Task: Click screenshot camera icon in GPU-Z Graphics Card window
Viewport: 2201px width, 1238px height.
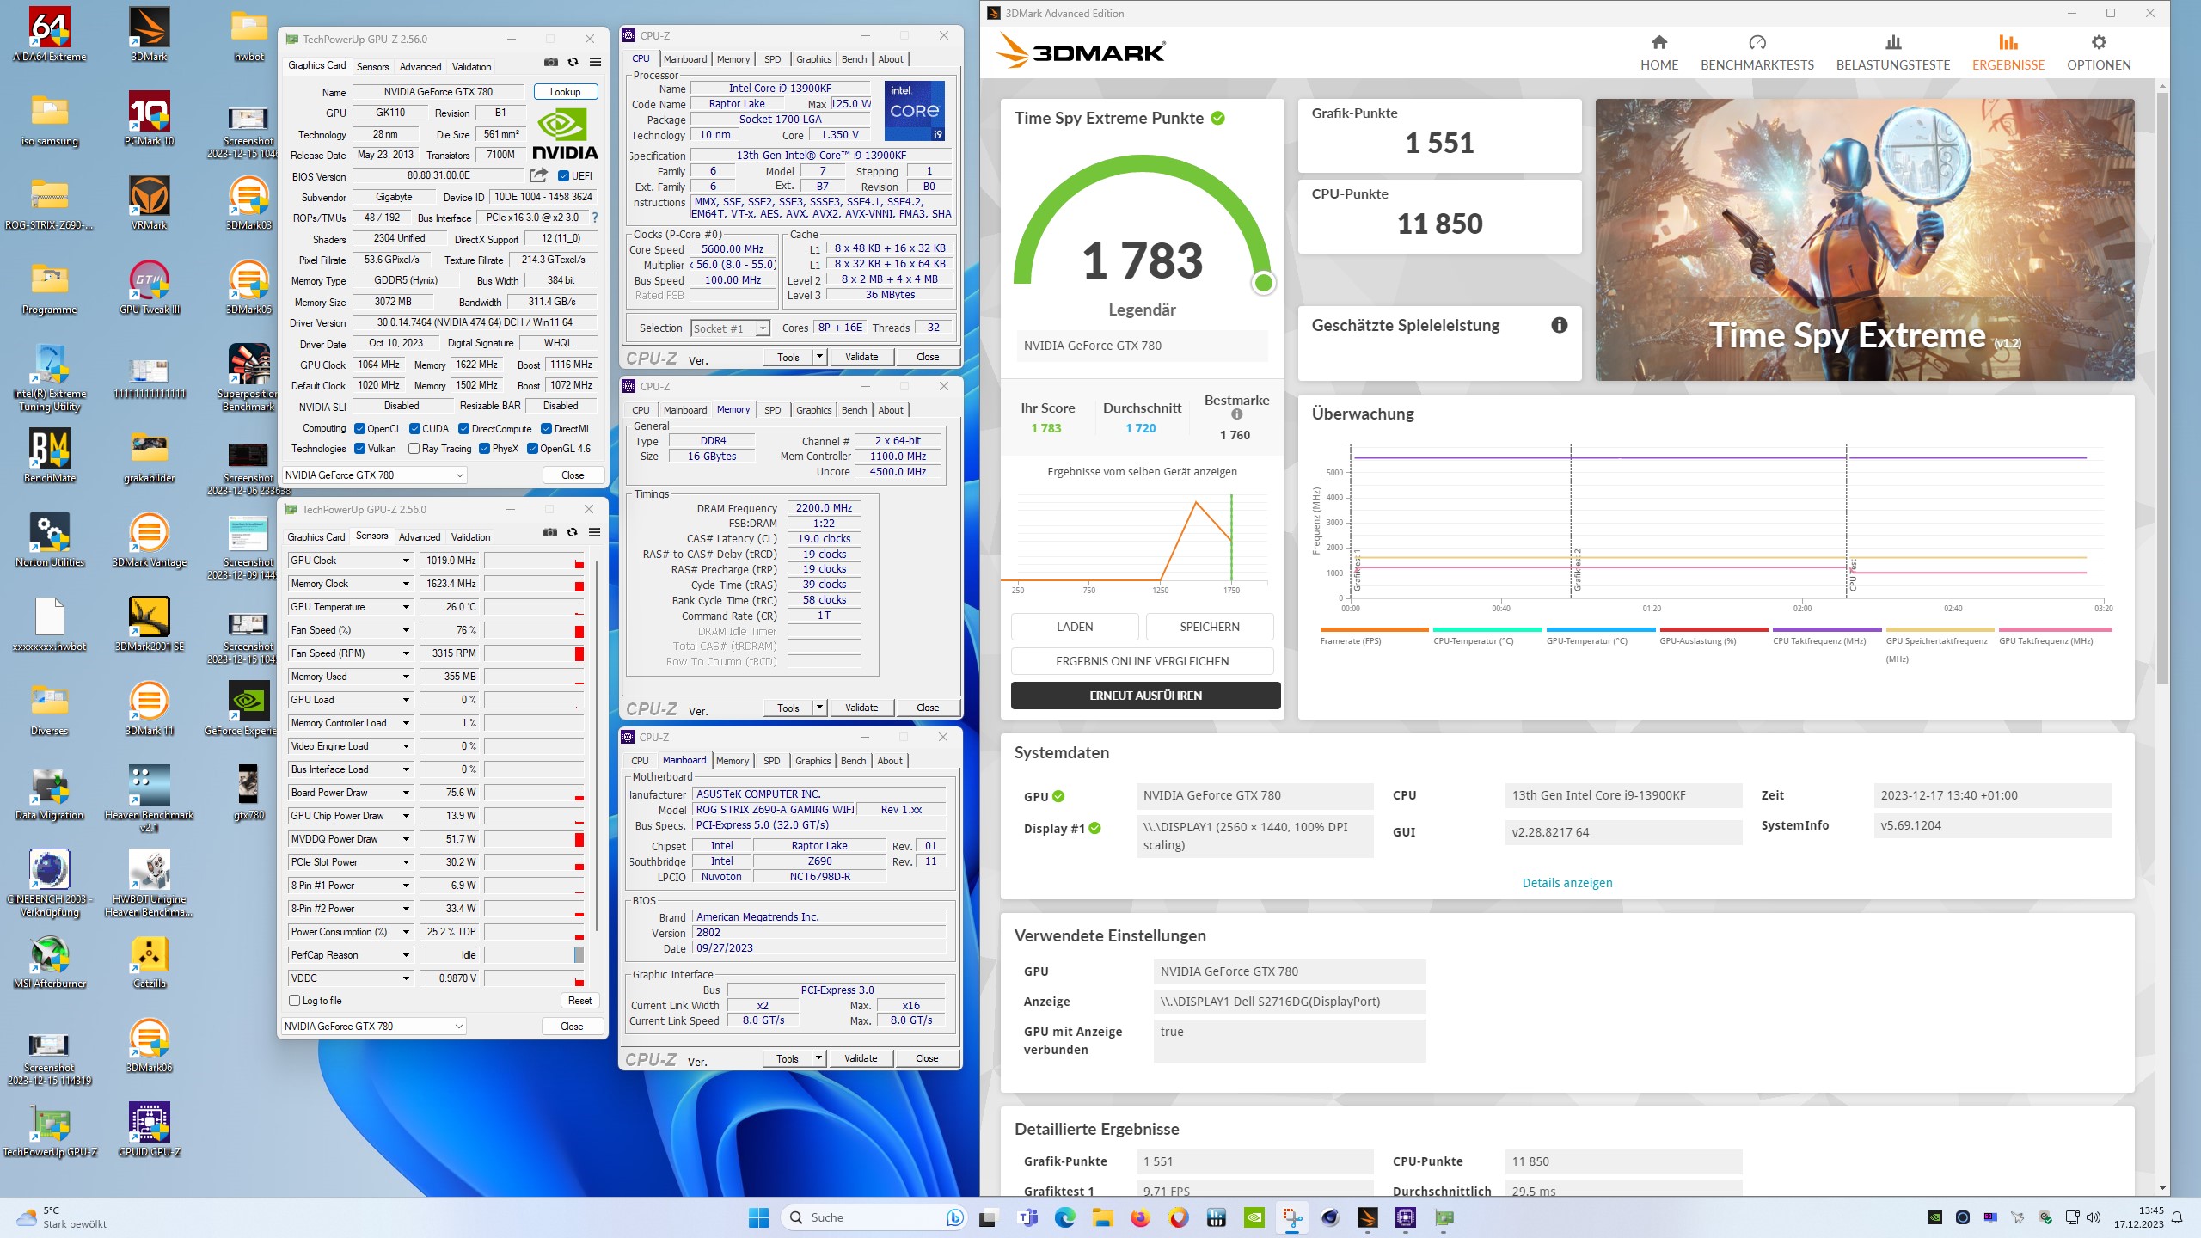Action: (x=551, y=63)
